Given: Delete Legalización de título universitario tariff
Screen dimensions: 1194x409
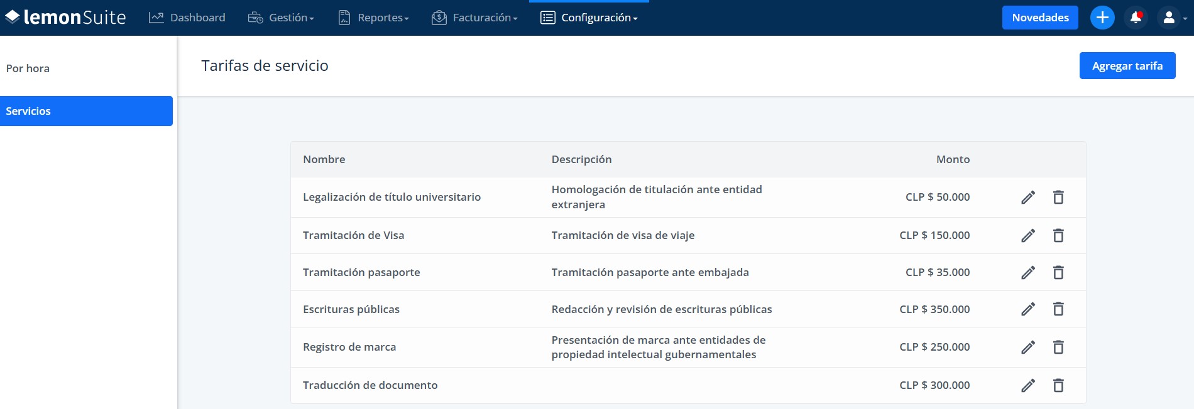Looking at the screenshot, I should coord(1058,197).
